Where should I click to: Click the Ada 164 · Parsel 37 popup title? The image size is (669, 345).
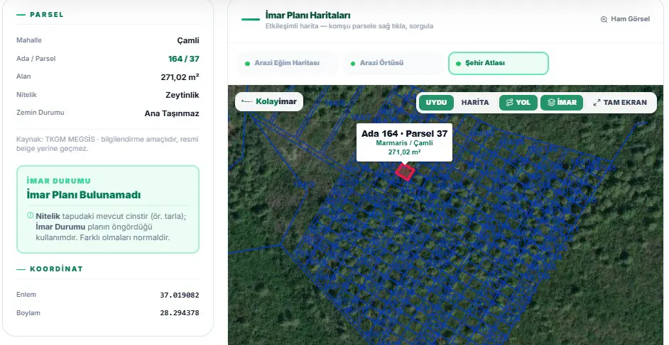(x=404, y=134)
